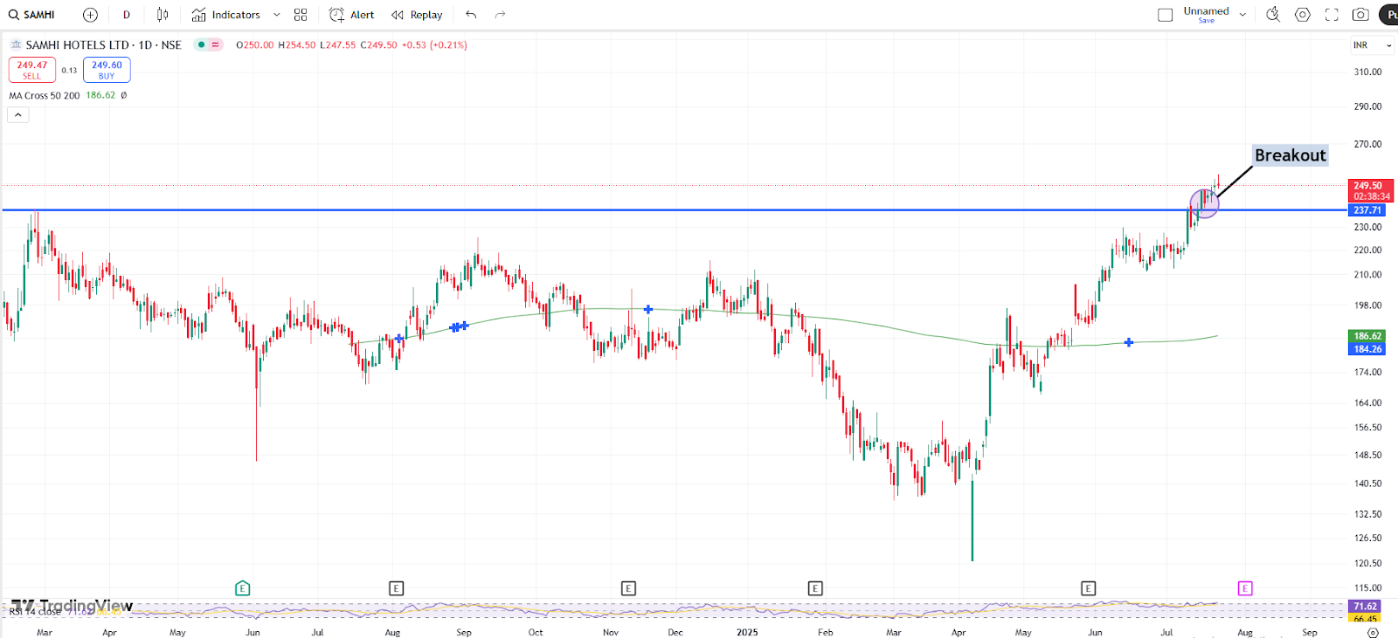The image size is (1398, 638).
Task: Click the Publish button
Action: coord(1388,15)
